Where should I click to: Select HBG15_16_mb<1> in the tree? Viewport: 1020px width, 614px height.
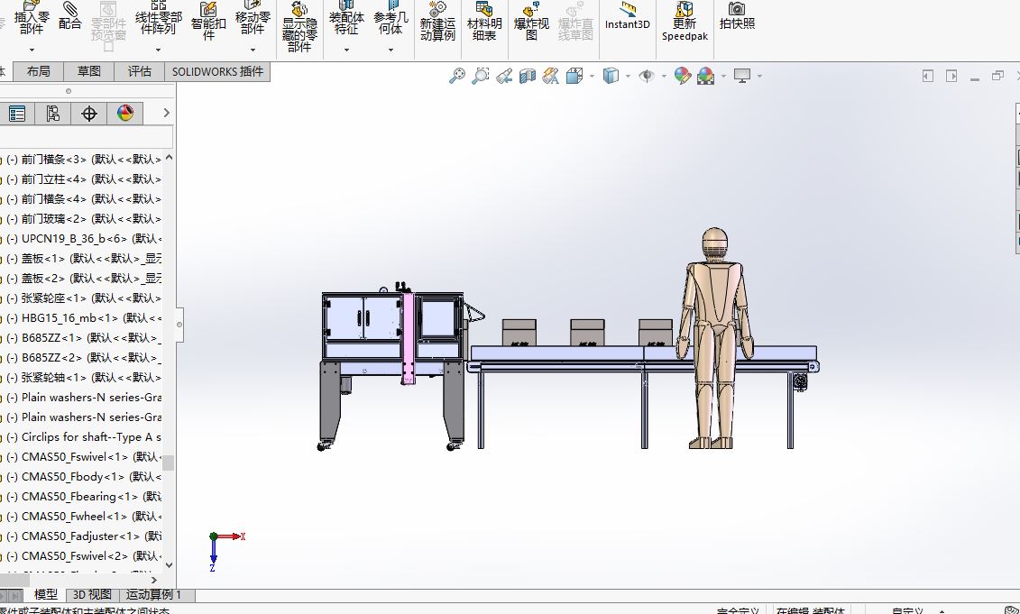tap(83, 318)
